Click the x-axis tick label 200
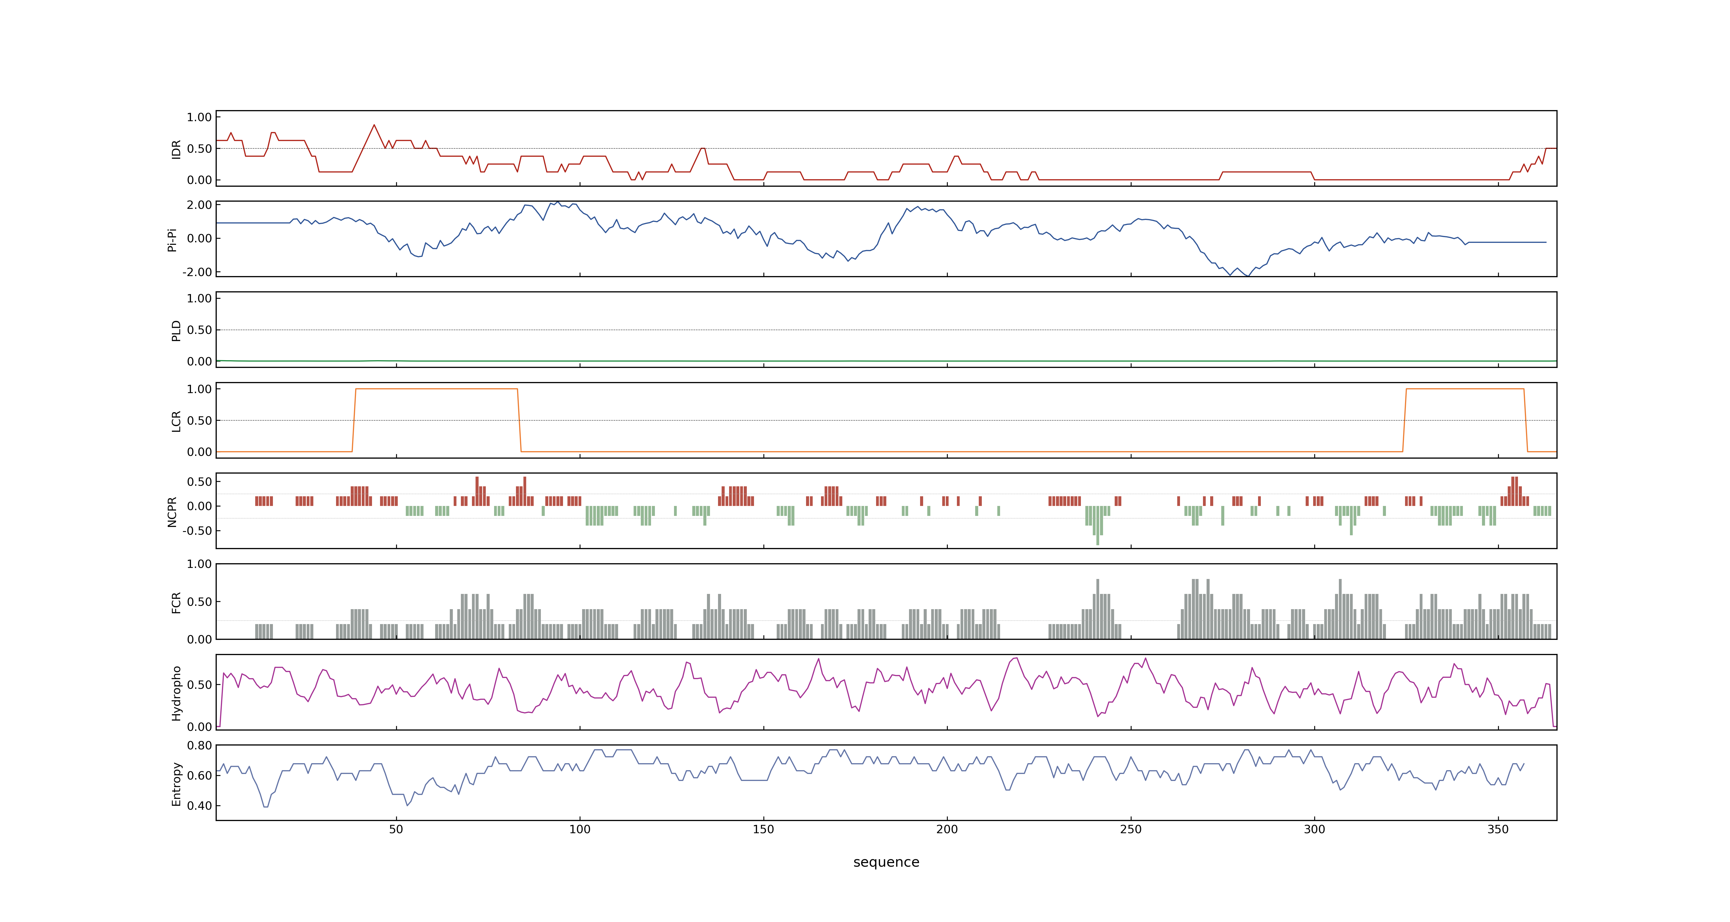Image resolution: width=1730 pixels, height=922 pixels. [947, 829]
